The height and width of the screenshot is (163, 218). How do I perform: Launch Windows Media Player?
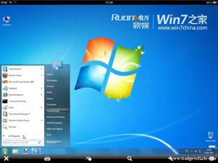pos(23,121)
